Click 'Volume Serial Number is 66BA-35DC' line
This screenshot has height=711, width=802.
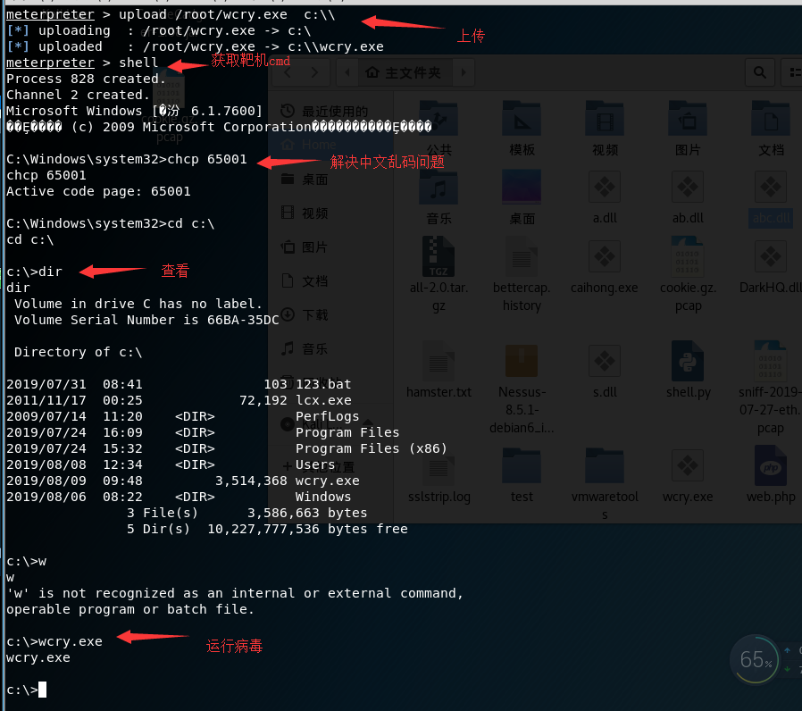pyautogui.click(x=146, y=320)
